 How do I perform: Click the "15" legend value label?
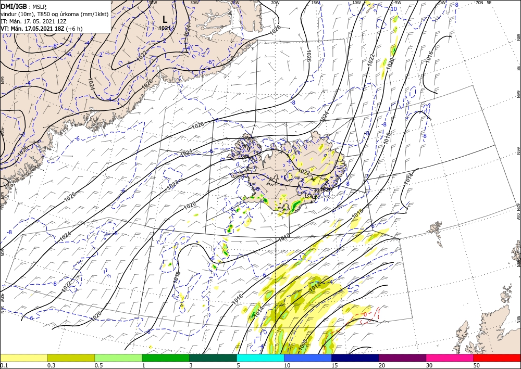[x=334, y=365]
